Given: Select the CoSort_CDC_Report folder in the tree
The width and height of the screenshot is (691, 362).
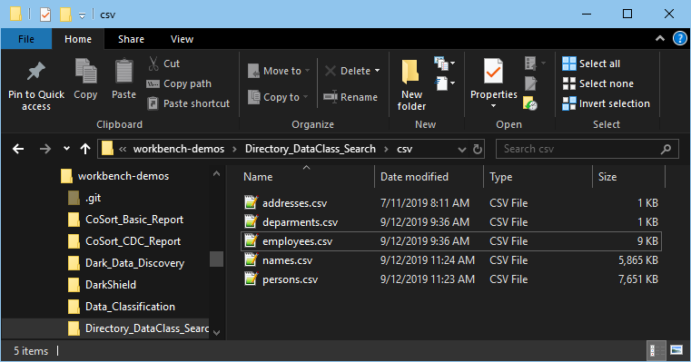Looking at the screenshot, I should [124, 241].
